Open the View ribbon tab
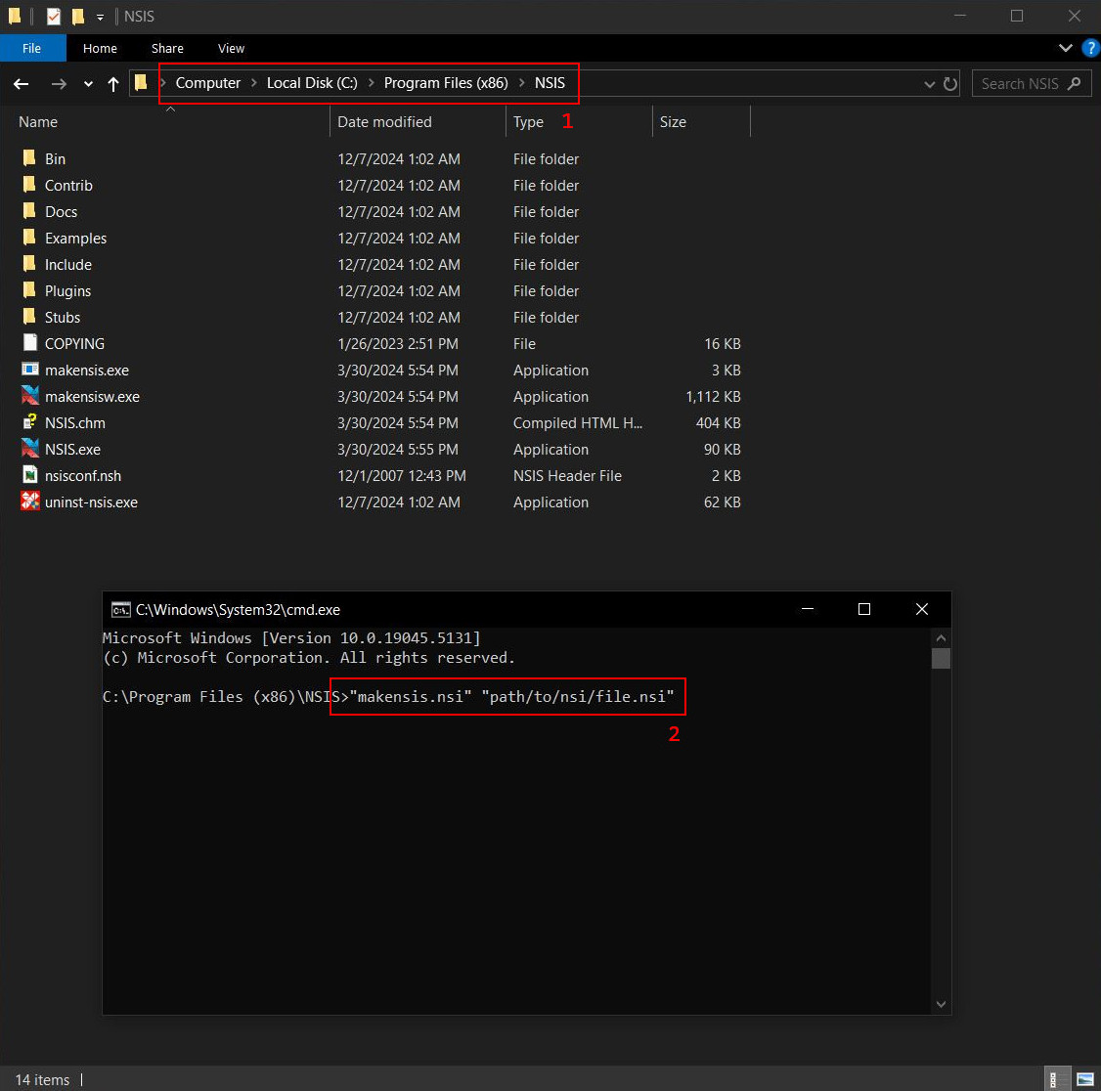The width and height of the screenshot is (1101, 1091). [231, 48]
